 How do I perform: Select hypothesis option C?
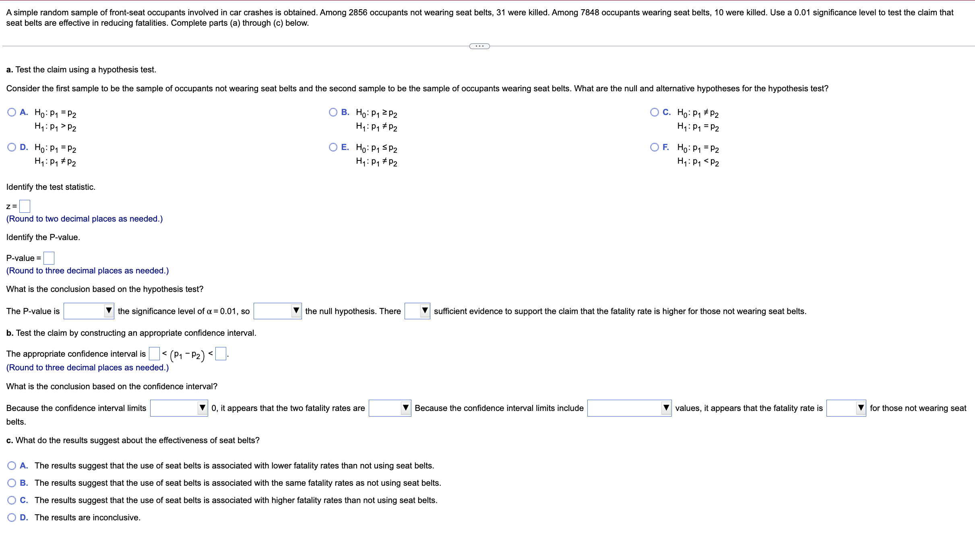coord(654,112)
